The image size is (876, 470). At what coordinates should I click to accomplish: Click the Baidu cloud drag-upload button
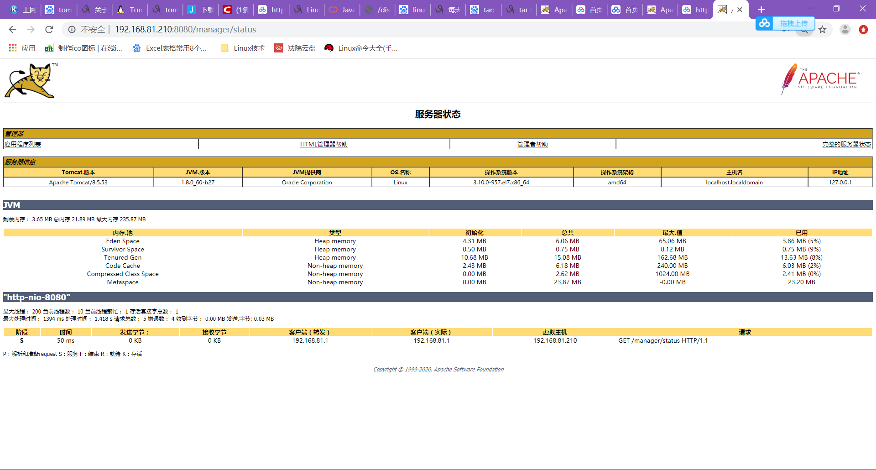(785, 23)
